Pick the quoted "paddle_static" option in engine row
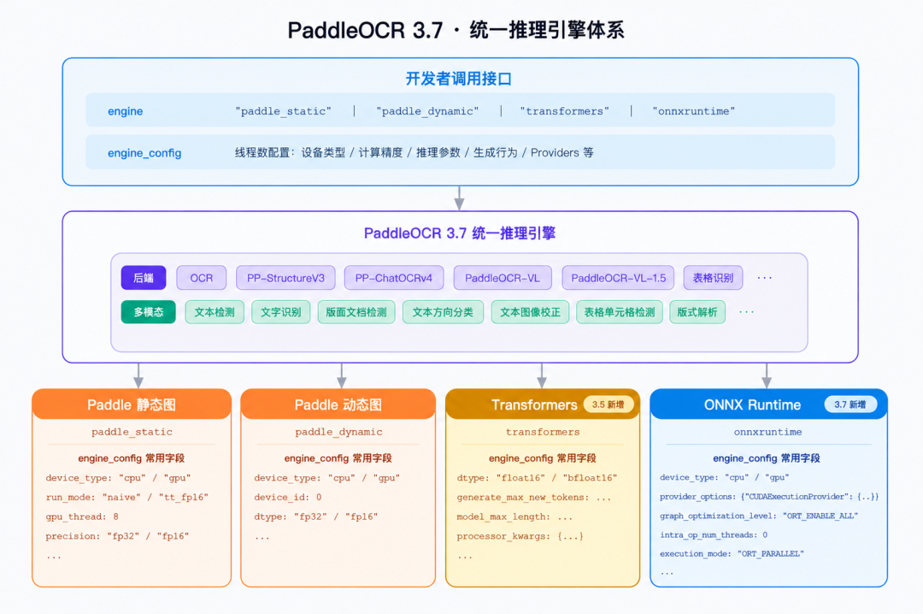This screenshot has width=923, height=614. click(283, 111)
